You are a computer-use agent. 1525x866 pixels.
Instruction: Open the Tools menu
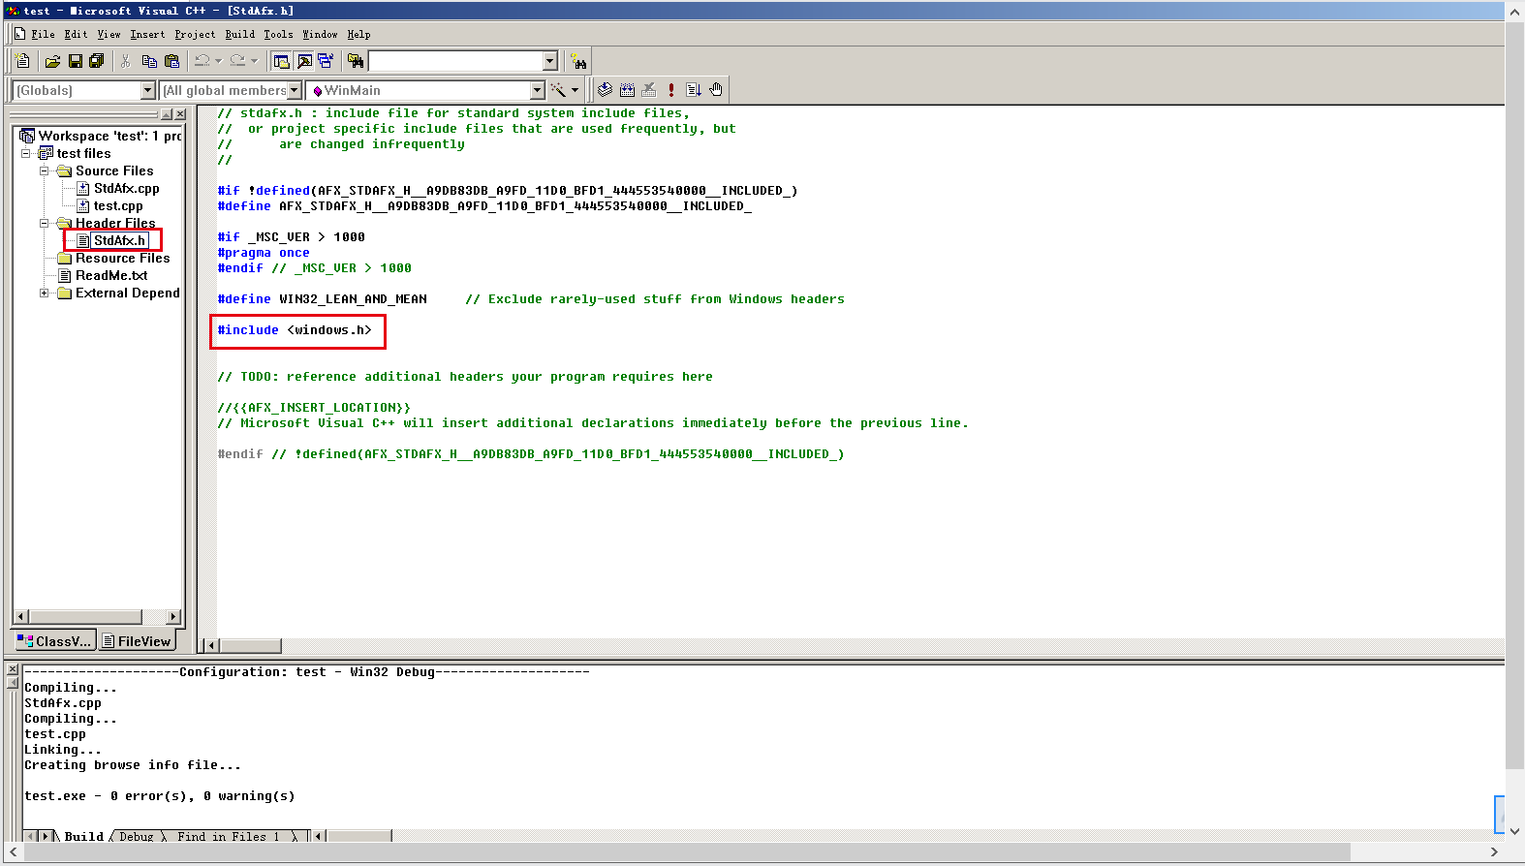[278, 34]
